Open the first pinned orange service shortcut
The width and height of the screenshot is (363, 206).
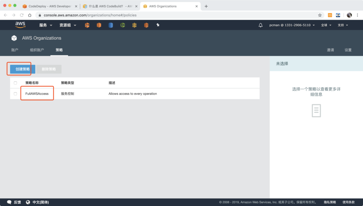87,25
